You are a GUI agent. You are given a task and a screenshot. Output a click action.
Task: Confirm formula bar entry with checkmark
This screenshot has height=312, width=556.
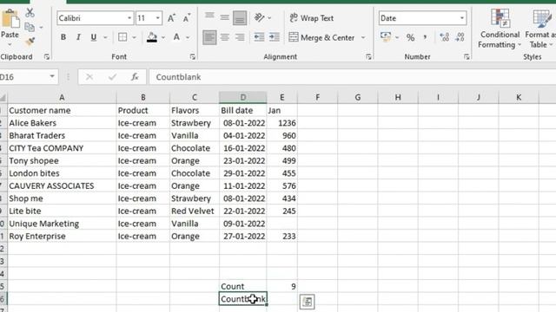pos(112,77)
